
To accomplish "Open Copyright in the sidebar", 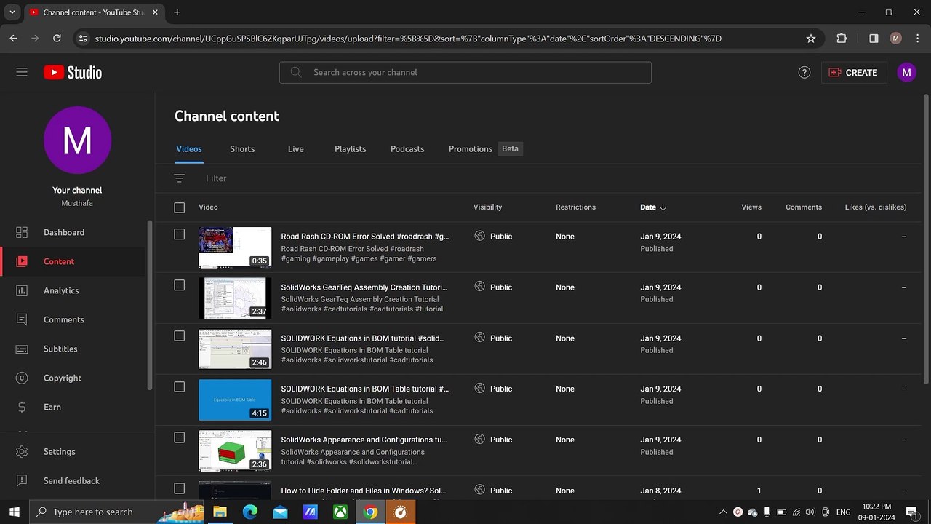I will (73, 378).
